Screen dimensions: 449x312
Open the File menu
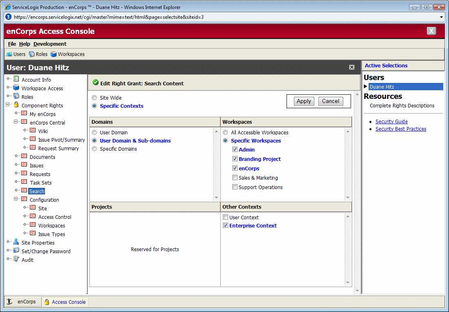tap(12, 44)
